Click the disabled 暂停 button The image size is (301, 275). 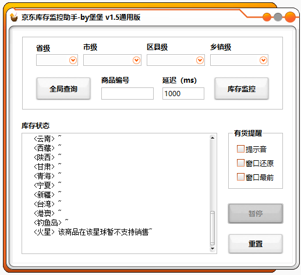tap(256, 213)
